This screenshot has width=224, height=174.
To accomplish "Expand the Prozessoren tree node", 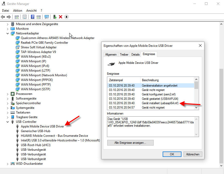I will (x=8, y=94).
